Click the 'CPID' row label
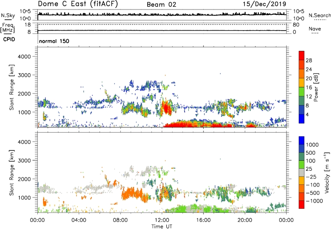This screenshot has width=331, height=229. (9, 39)
